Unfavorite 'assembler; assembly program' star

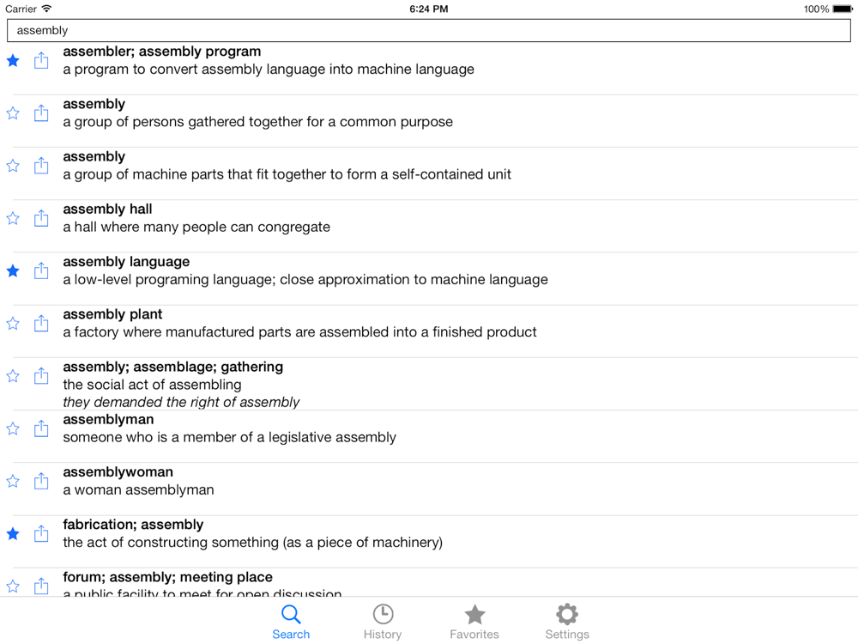click(13, 60)
